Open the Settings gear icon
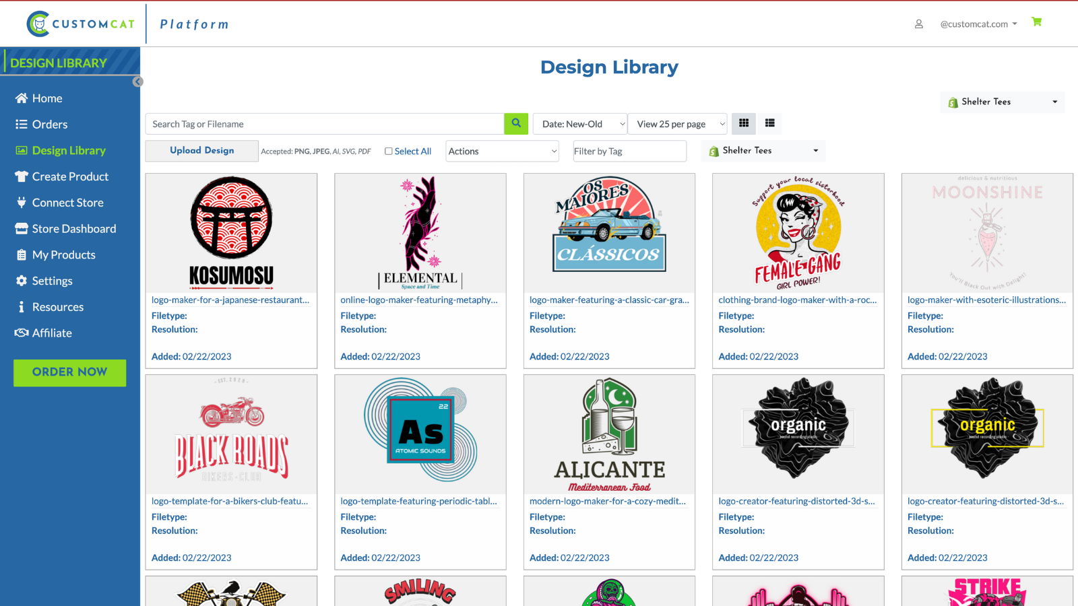The width and height of the screenshot is (1078, 606). point(21,281)
